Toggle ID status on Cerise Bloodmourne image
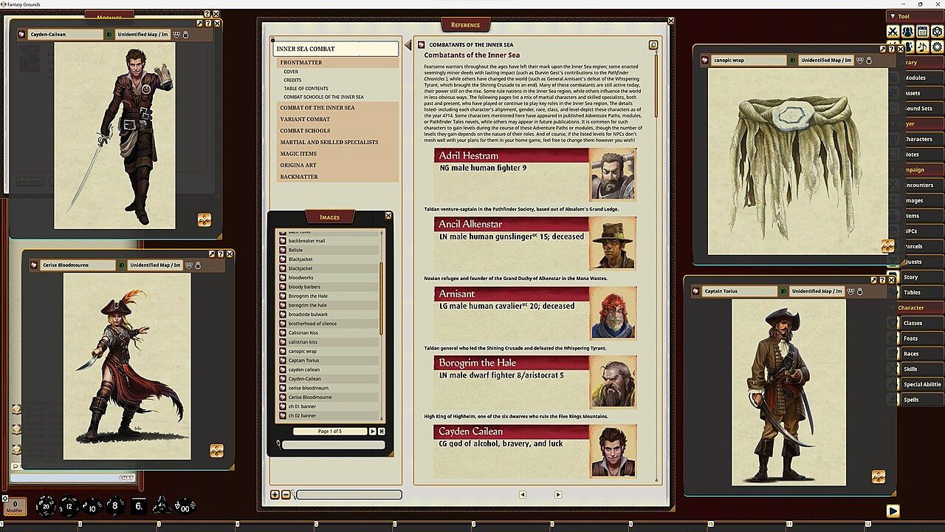 pos(120,265)
